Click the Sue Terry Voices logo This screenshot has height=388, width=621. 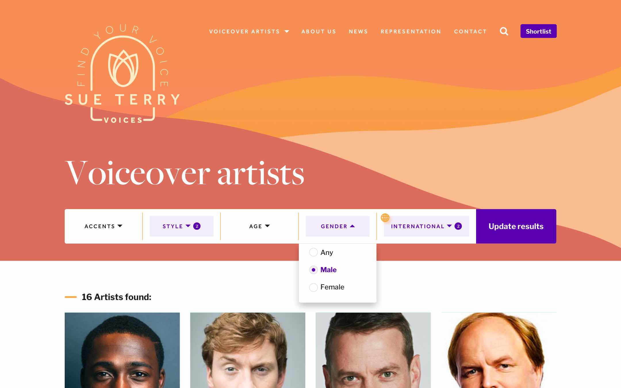point(122,74)
